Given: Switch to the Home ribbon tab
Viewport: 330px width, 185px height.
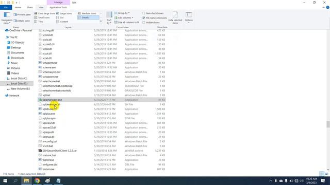Looking at the screenshot, I should tap(18, 7).
